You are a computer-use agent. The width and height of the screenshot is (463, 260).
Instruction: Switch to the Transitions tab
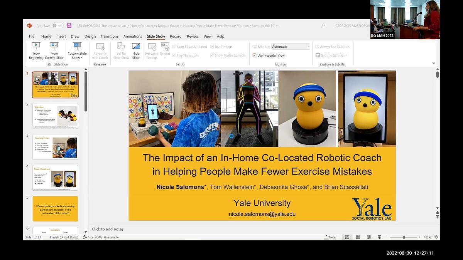click(x=110, y=36)
